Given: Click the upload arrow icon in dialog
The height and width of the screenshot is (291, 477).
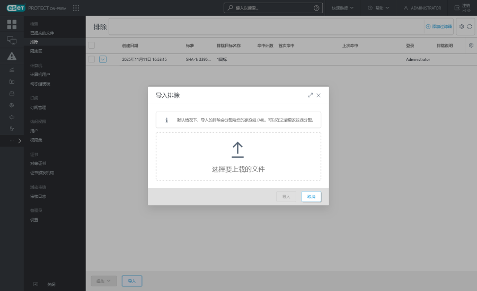Looking at the screenshot, I should click(x=238, y=150).
